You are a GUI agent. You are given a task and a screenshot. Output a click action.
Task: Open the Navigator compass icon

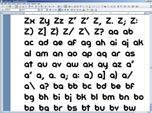click(x=72, y=6)
